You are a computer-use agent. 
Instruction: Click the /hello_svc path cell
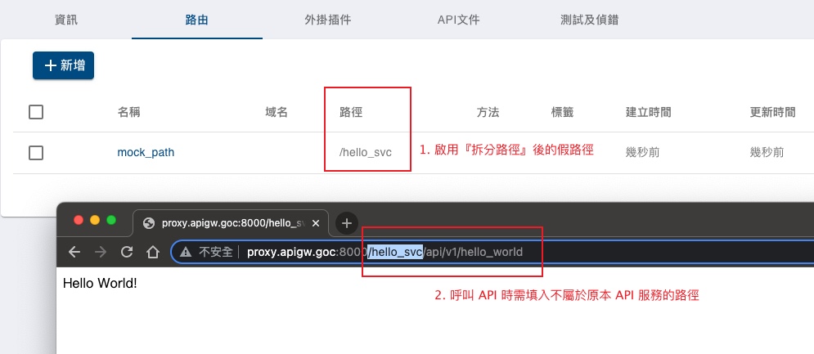click(366, 153)
